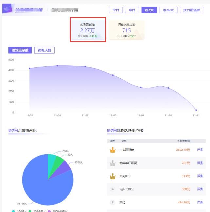The height and width of the screenshot is (212, 210).
Task: Click the 513元 contribution value
Action: pos(186,176)
